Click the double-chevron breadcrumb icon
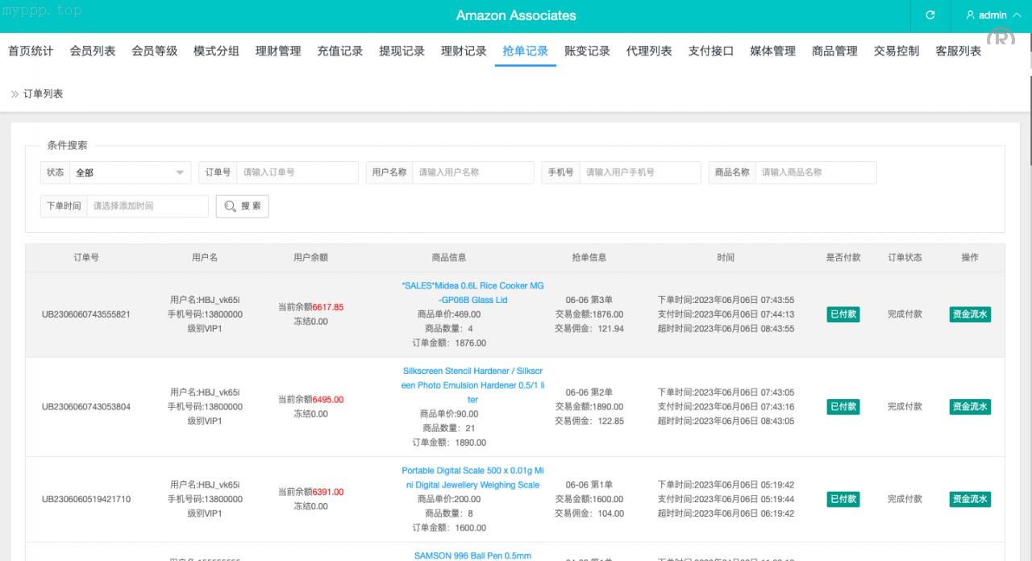 15,94
